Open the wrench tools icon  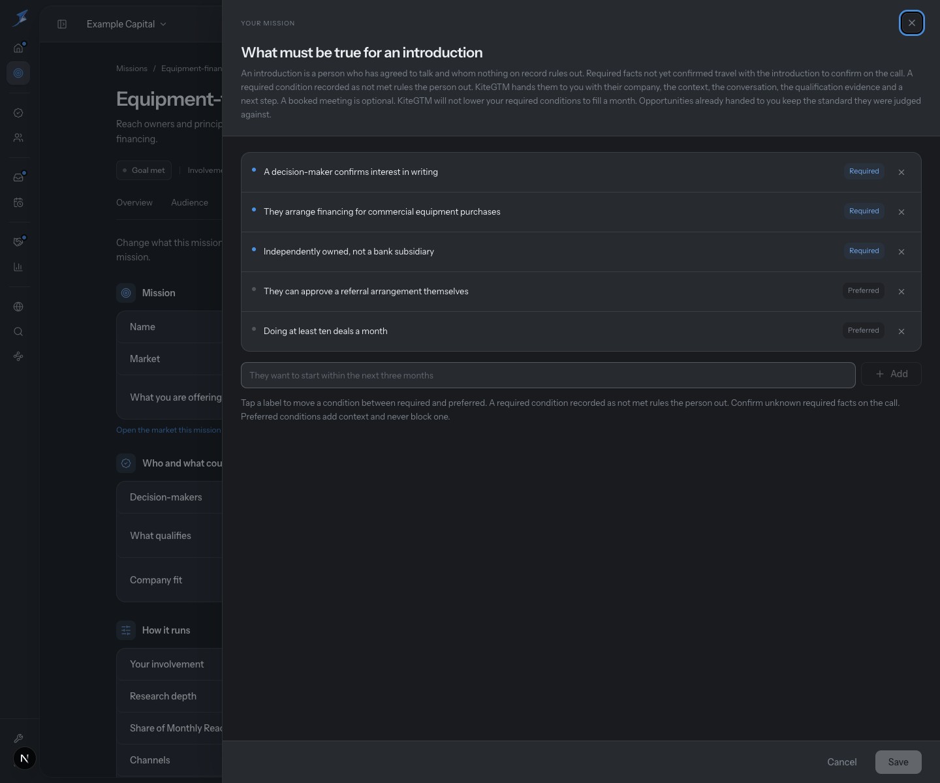coord(18,738)
